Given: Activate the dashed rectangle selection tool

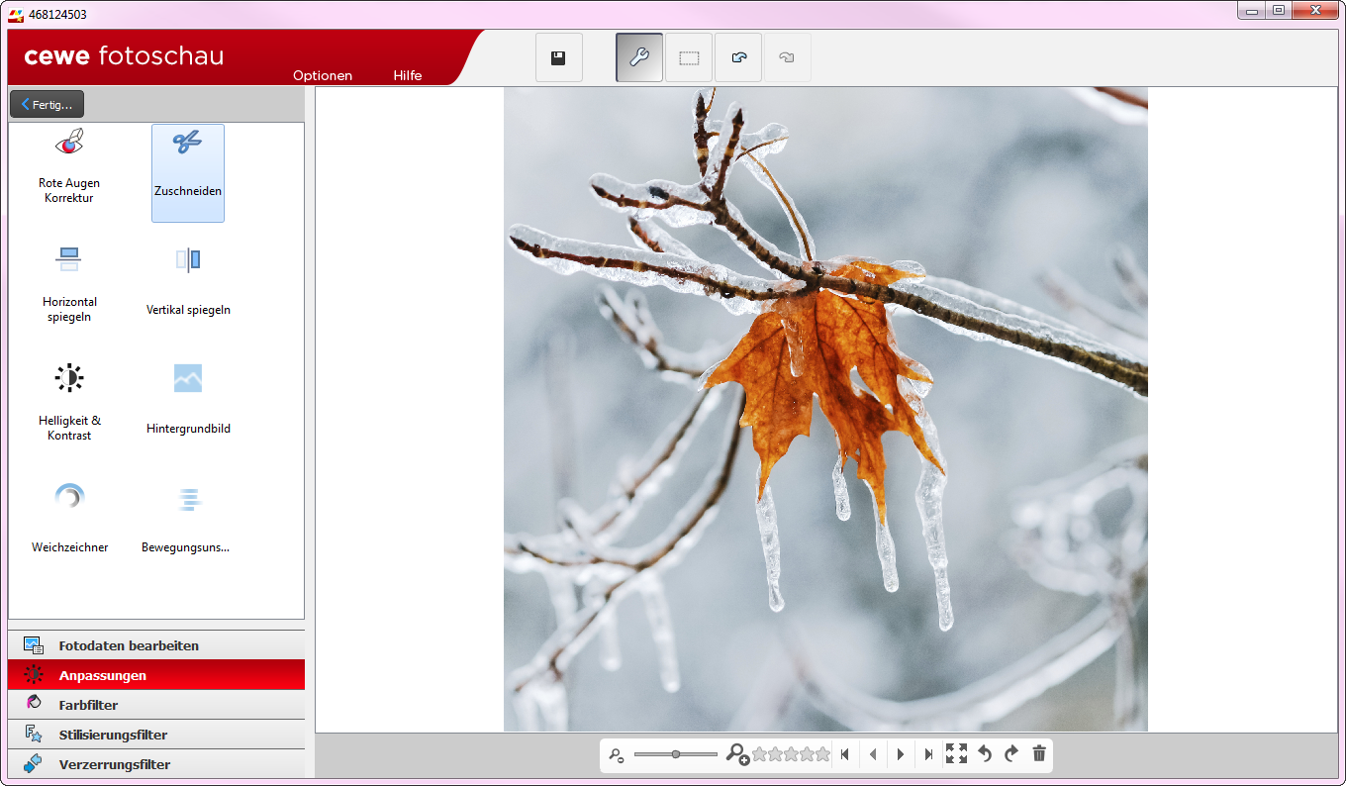Looking at the screenshot, I should 689,57.
